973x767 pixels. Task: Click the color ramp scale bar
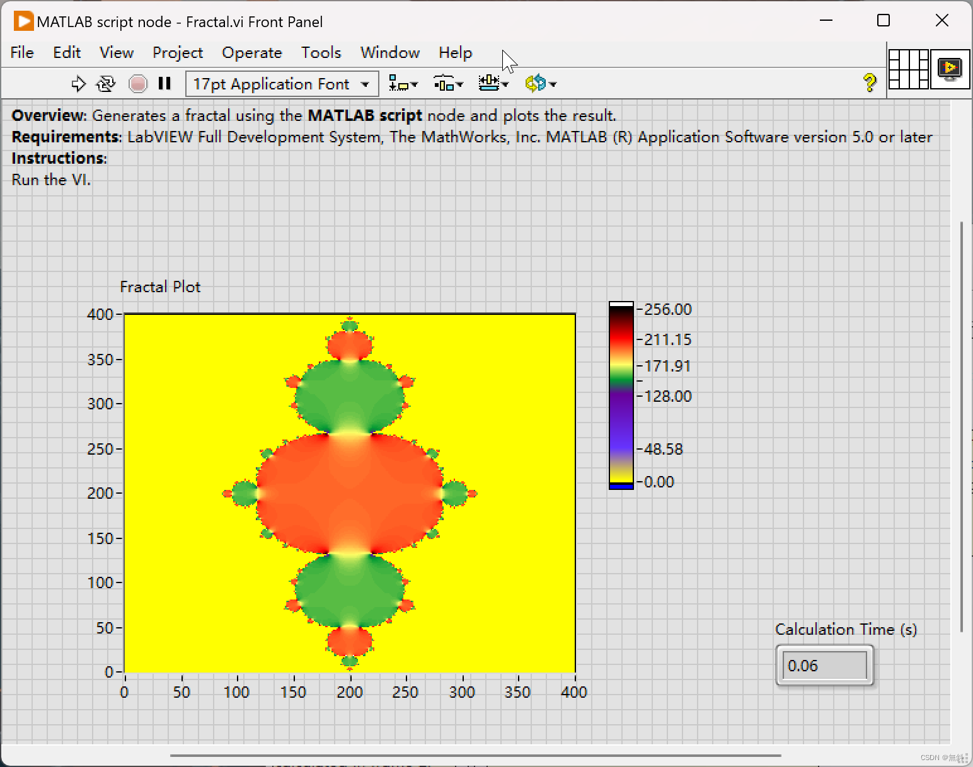coord(621,395)
